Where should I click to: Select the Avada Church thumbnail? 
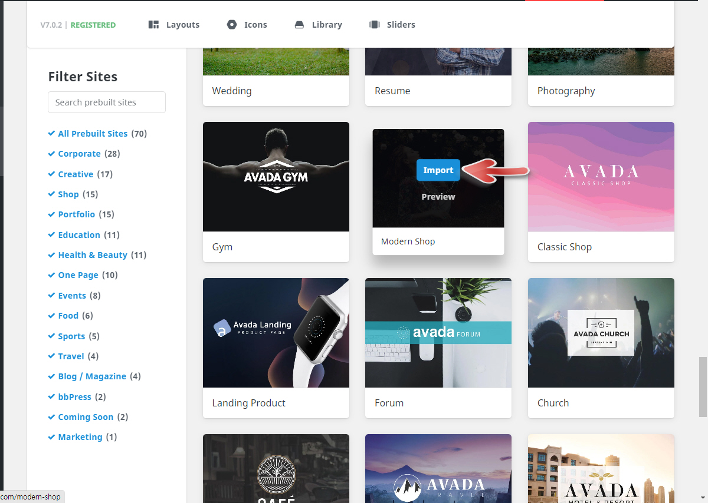click(601, 333)
